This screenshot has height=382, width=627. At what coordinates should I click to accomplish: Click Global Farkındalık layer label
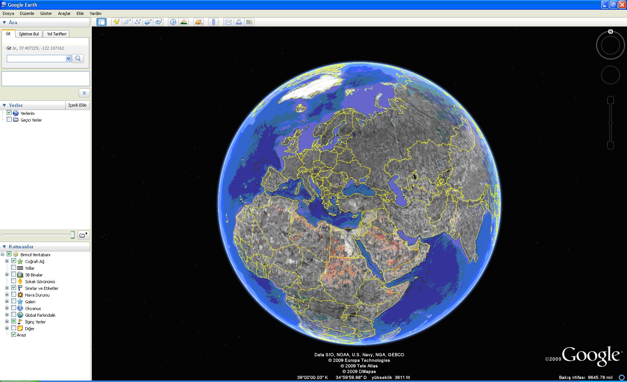click(40, 315)
